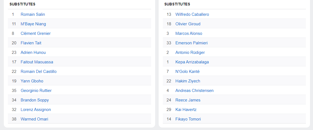Open Clément Grenier's profile

(36, 33)
